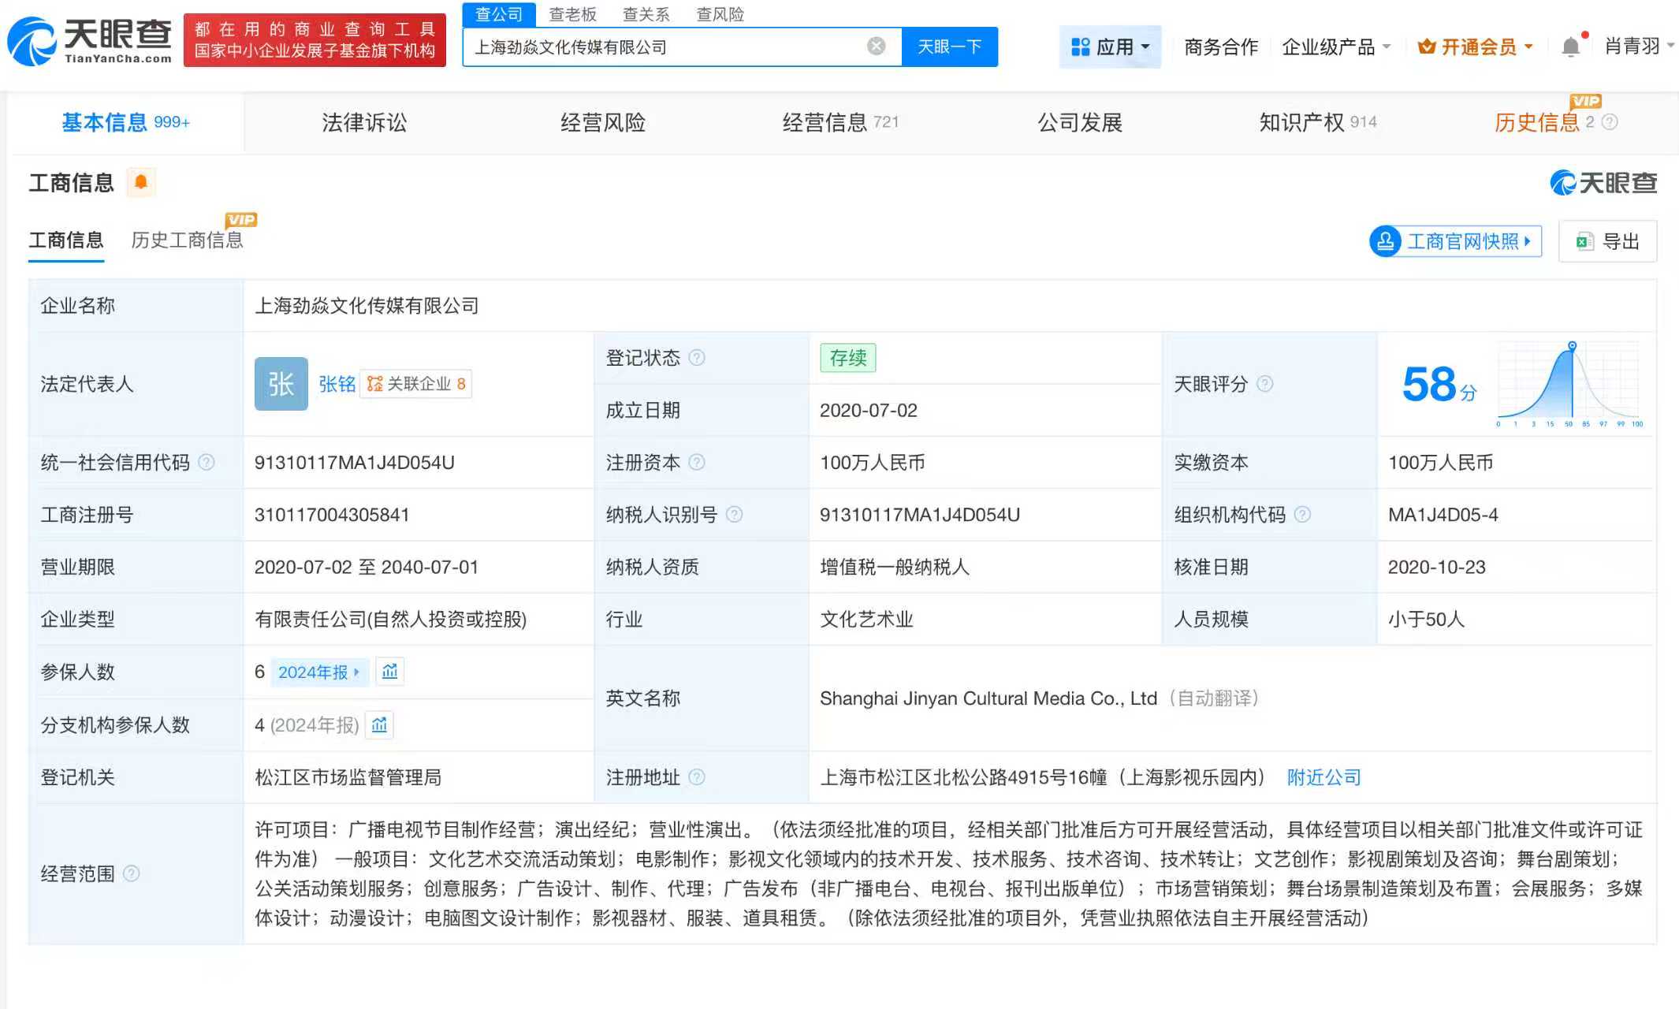This screenshot has width=1679, height=1009.
Task: Open the 法律诉讼 section tab
Action: point(364,122)
